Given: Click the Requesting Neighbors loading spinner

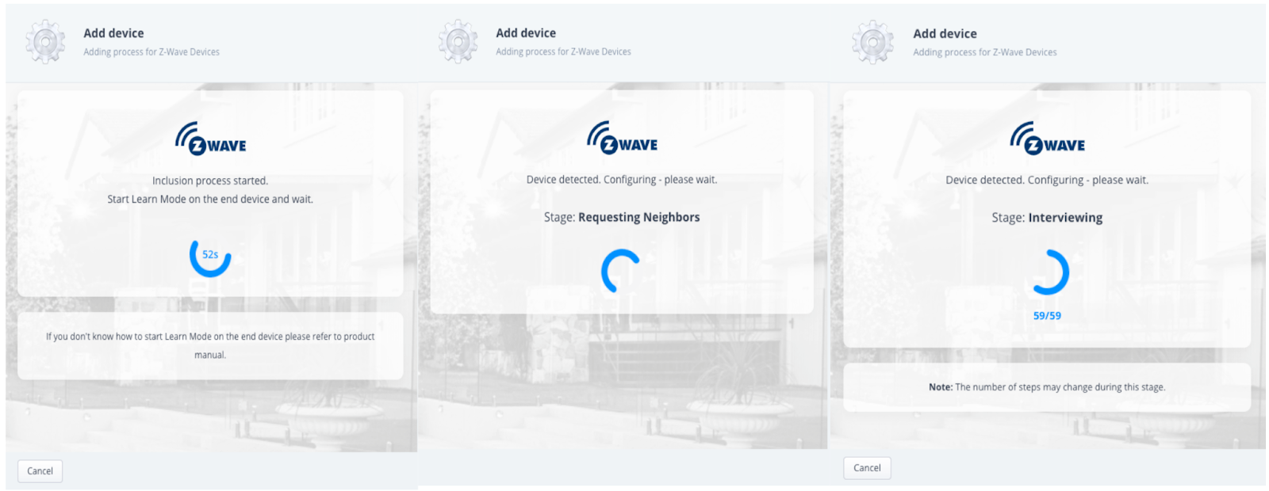Looking at the screenshot, I should point(621,272).
